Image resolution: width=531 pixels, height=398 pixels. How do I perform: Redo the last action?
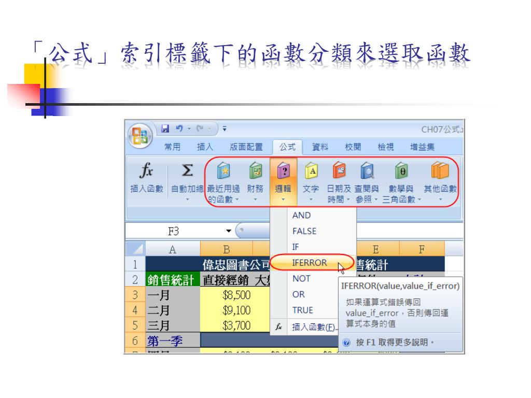tap(200, 129)
